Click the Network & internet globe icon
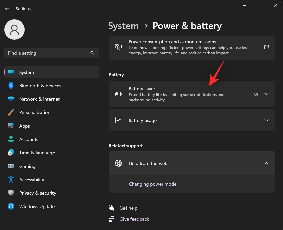This screenshot has width=283, height=230. coord(11,99)
